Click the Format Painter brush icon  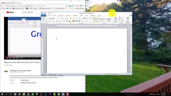[x=46, y=22]
